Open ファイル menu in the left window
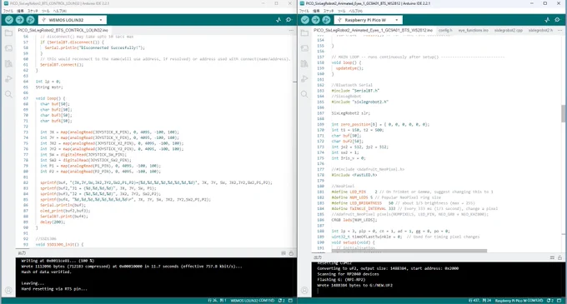This screenshot has height=304, width=567. point(8,11)
